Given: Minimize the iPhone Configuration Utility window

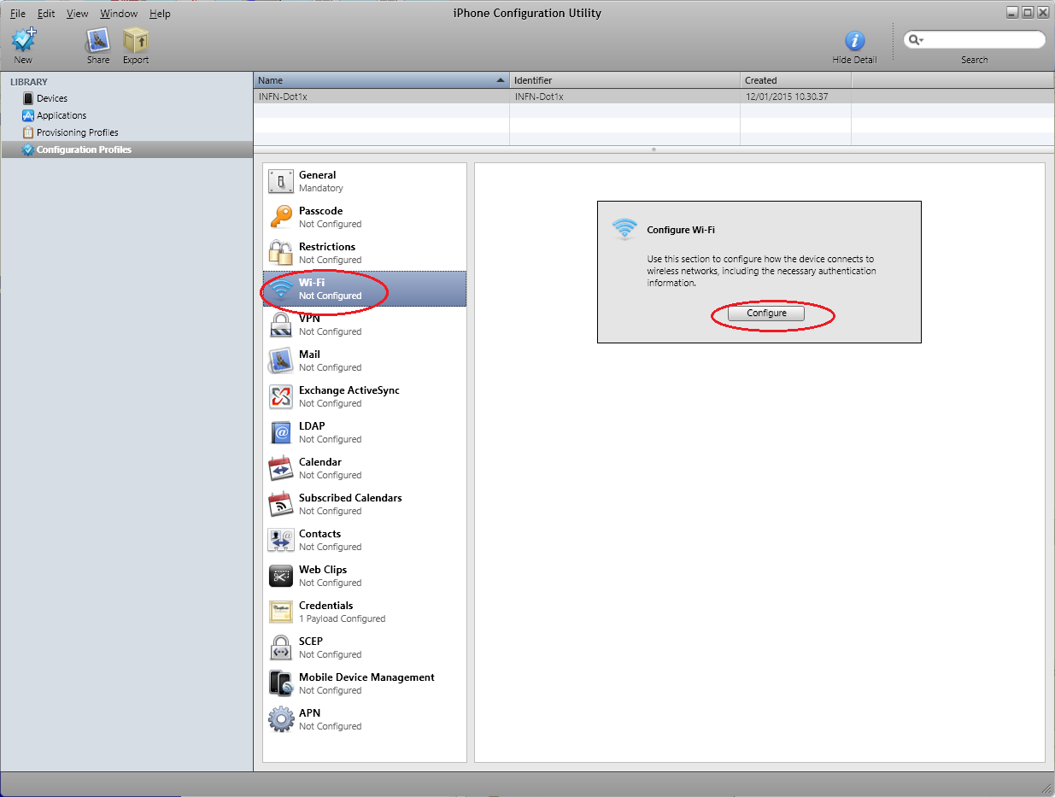Looking at the screenshot, I should click(1011, 12).
